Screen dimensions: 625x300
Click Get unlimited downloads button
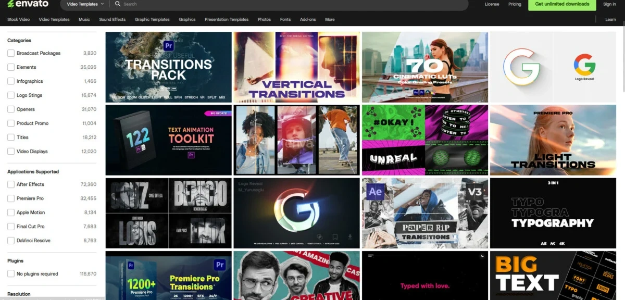pyautogui.click(x=562, y=4)
